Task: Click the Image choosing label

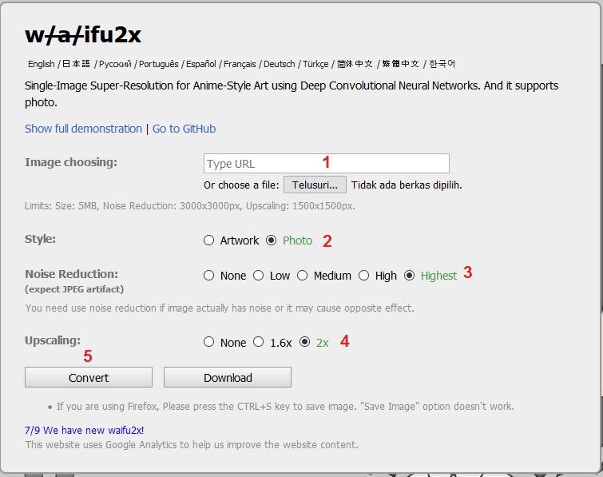Action: click(71, 162)
